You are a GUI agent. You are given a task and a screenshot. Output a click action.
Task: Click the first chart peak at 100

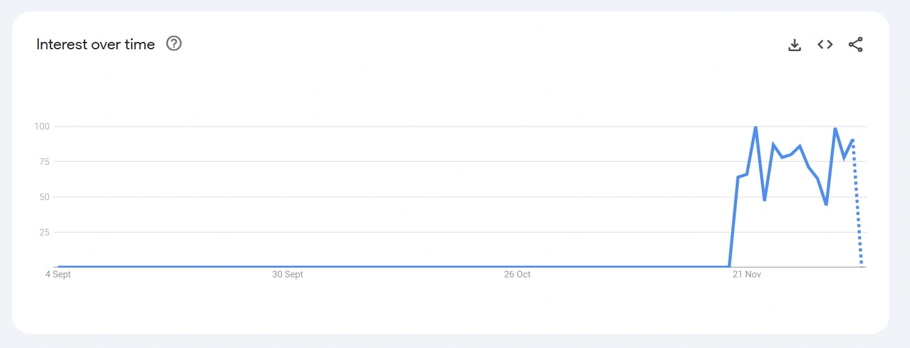point(756,127)
